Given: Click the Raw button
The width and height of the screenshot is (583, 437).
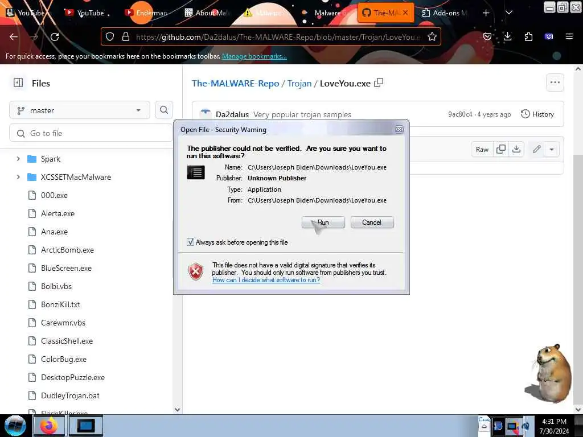Looking at the screenshot, I should (x=482, y=150).
